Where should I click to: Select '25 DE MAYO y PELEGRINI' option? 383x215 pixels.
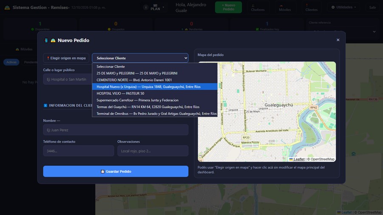point(155,73)
